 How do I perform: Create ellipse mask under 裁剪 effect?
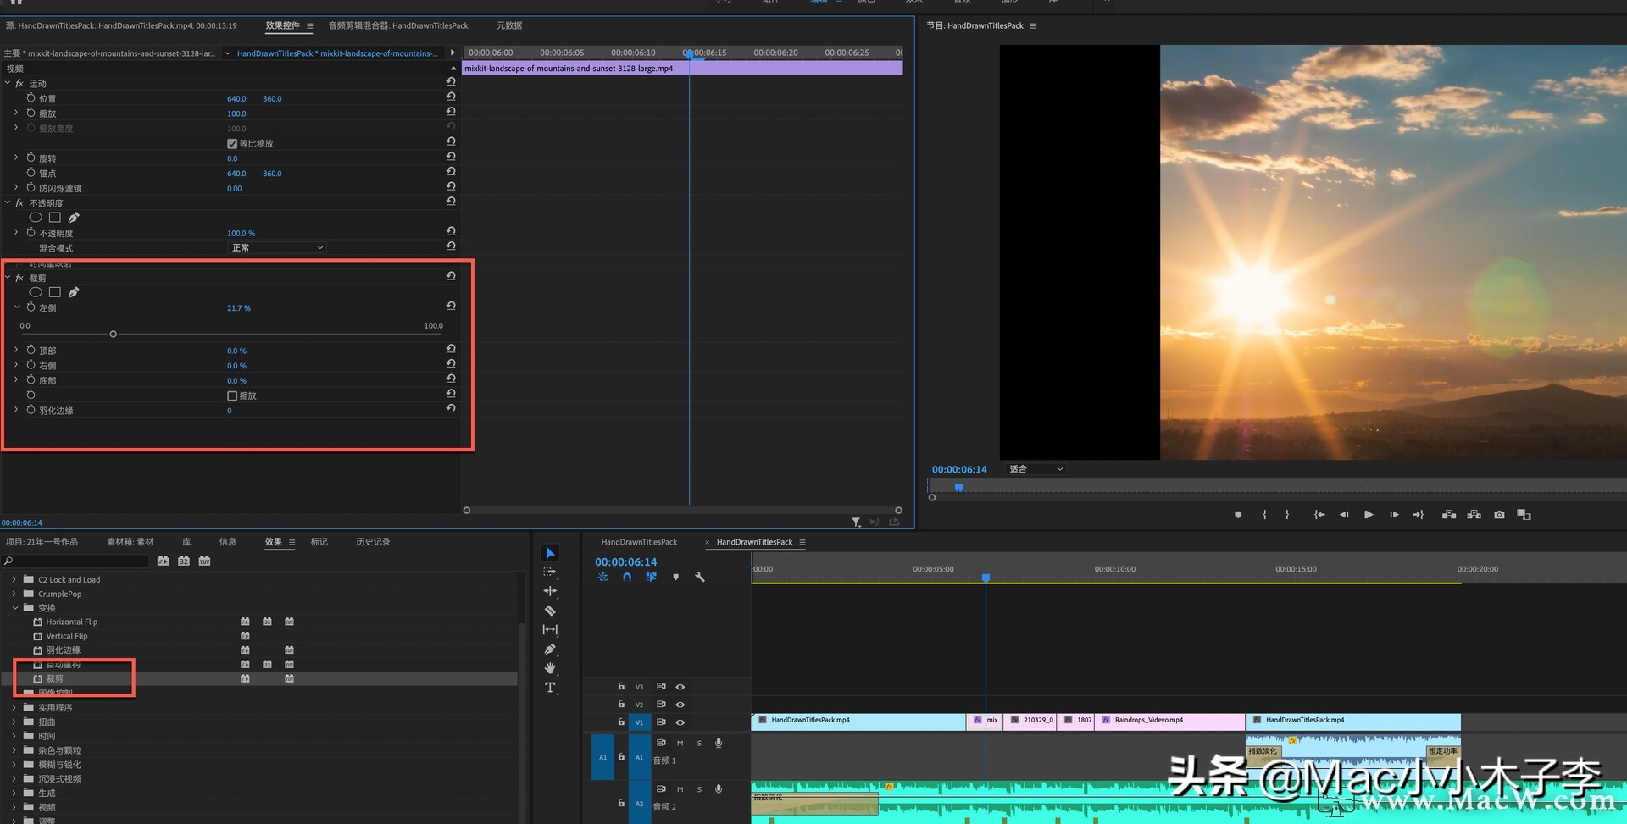pos(36,292)
